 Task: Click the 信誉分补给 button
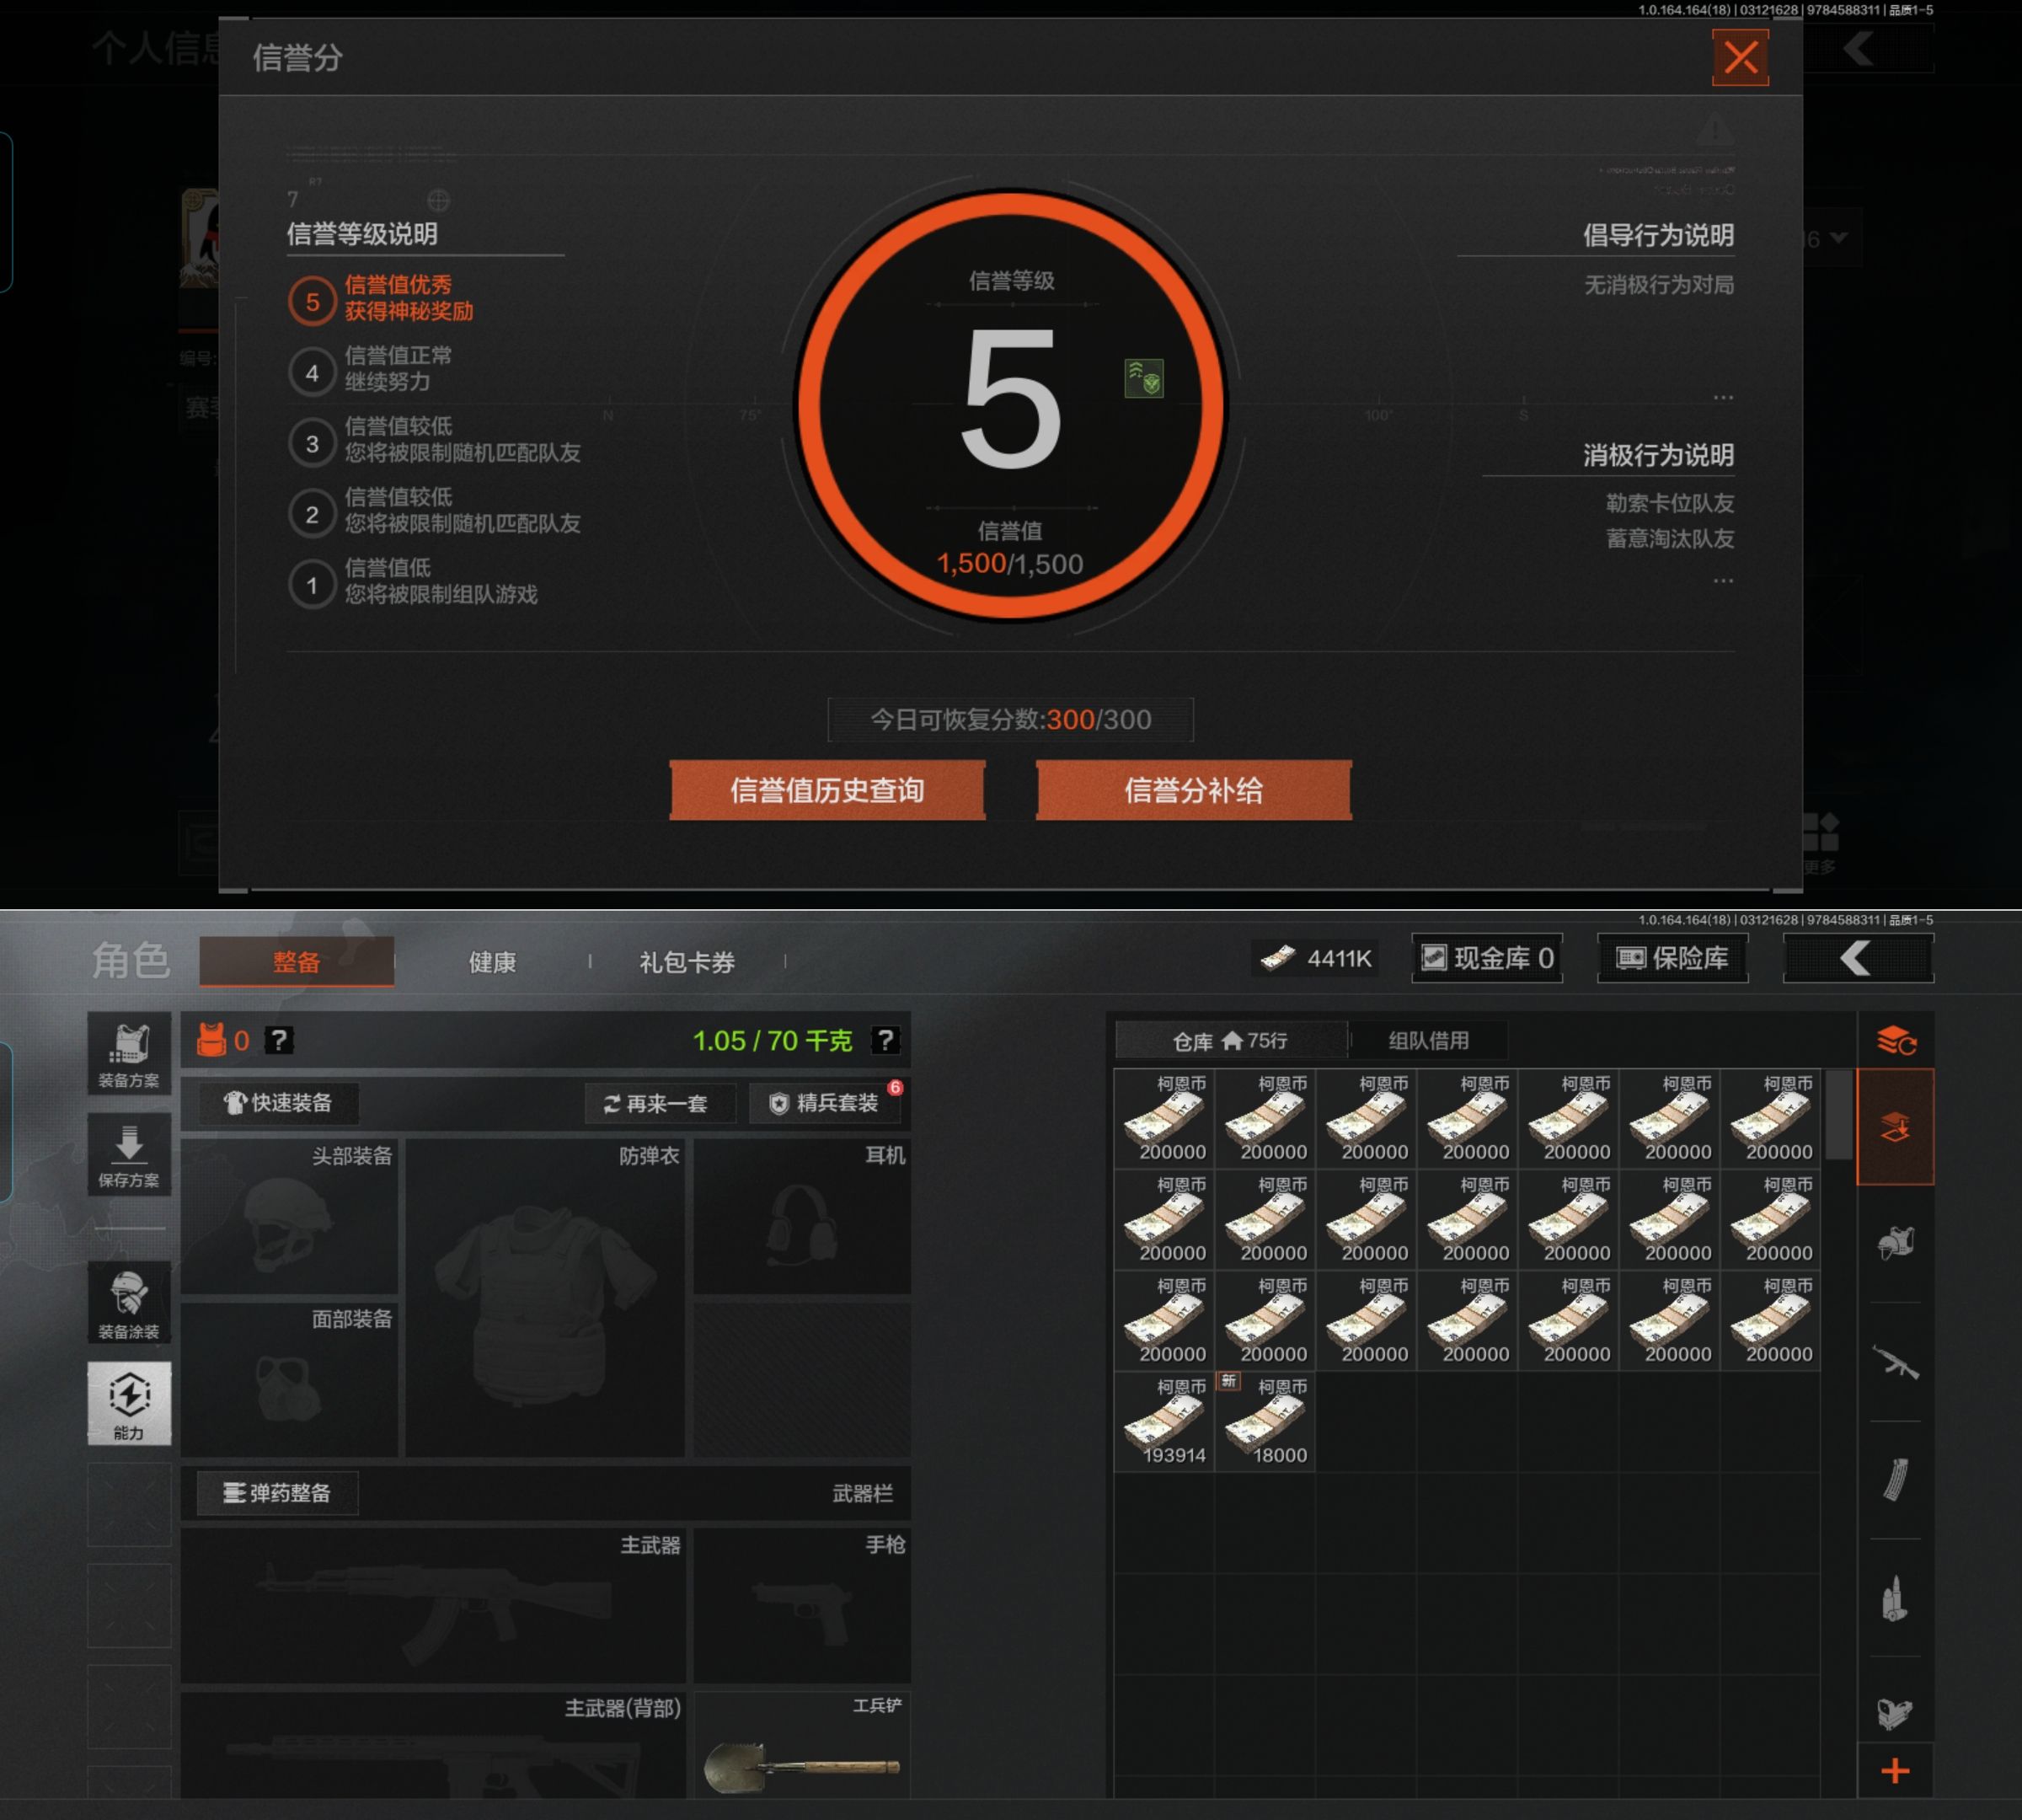[x=1193, y=790]
